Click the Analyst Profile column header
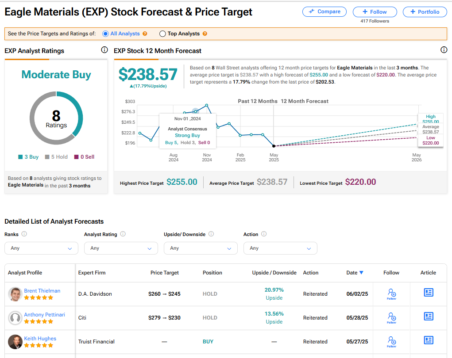 coord(25,273)
